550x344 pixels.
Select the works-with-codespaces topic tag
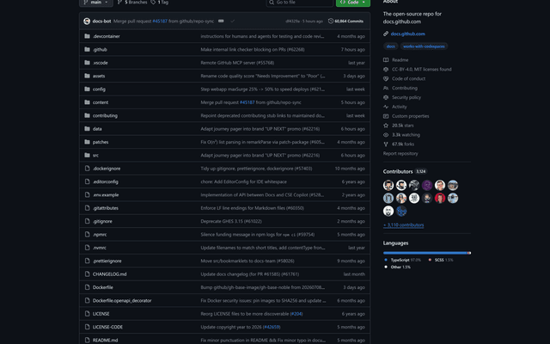(424, 46)
